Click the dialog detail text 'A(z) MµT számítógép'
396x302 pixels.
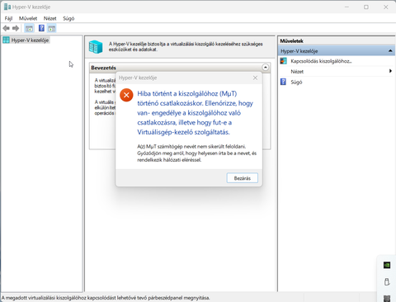(x=197, y=153)
